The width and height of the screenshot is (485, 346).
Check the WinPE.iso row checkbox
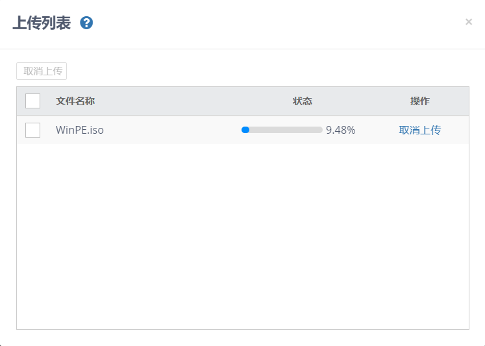tap(32, 130)
